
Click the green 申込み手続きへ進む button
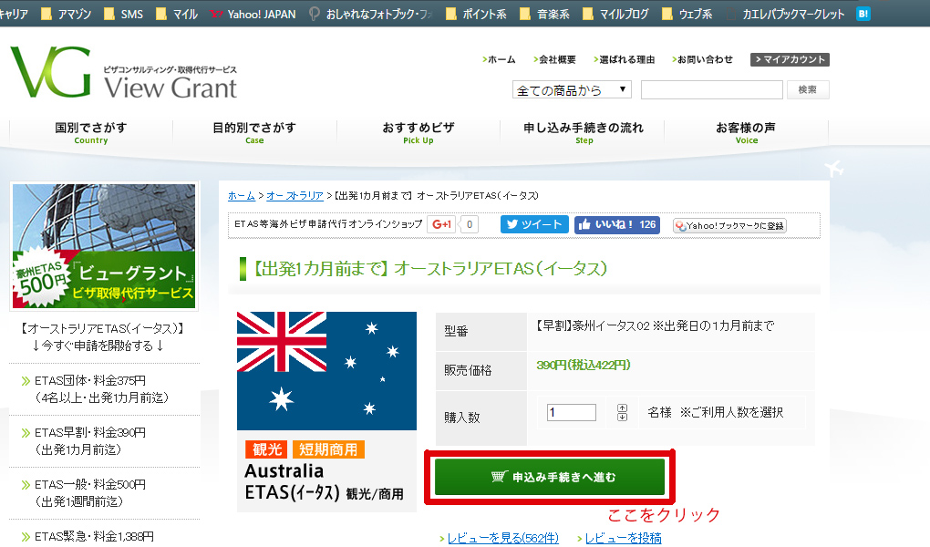coord(550,477)
